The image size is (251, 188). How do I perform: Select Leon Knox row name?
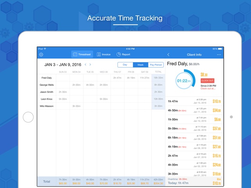(x=46, y=99)
